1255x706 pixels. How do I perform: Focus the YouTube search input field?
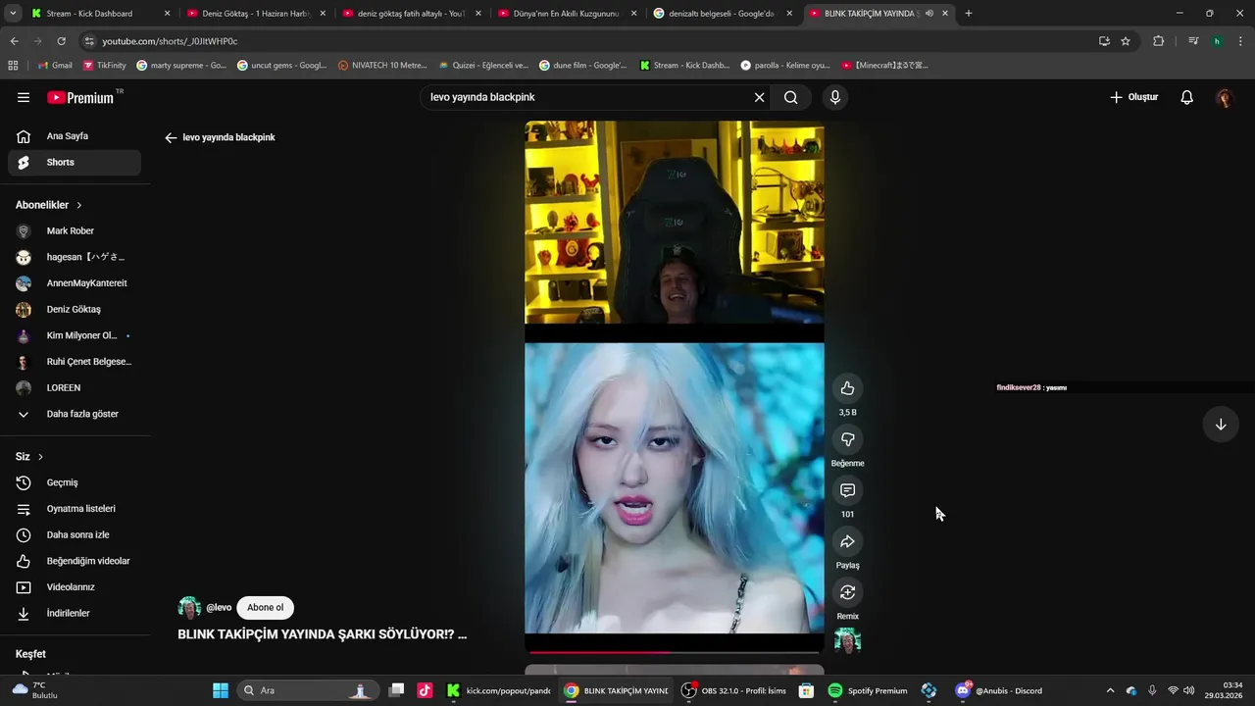point(588,97)
